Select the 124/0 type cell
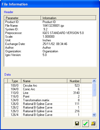100x130 pixels. [15, 100]
